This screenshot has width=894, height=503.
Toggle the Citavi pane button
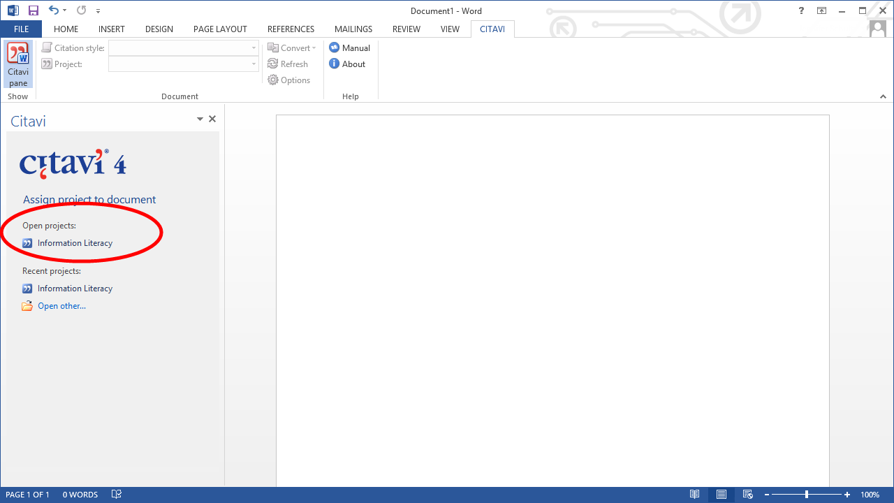tap(18, 64)
